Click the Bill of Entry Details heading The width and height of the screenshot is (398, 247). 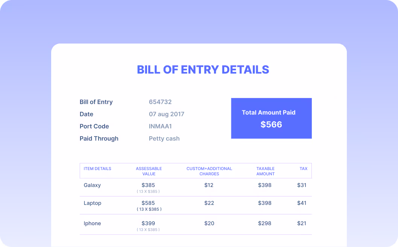click(x=203, y=70)
